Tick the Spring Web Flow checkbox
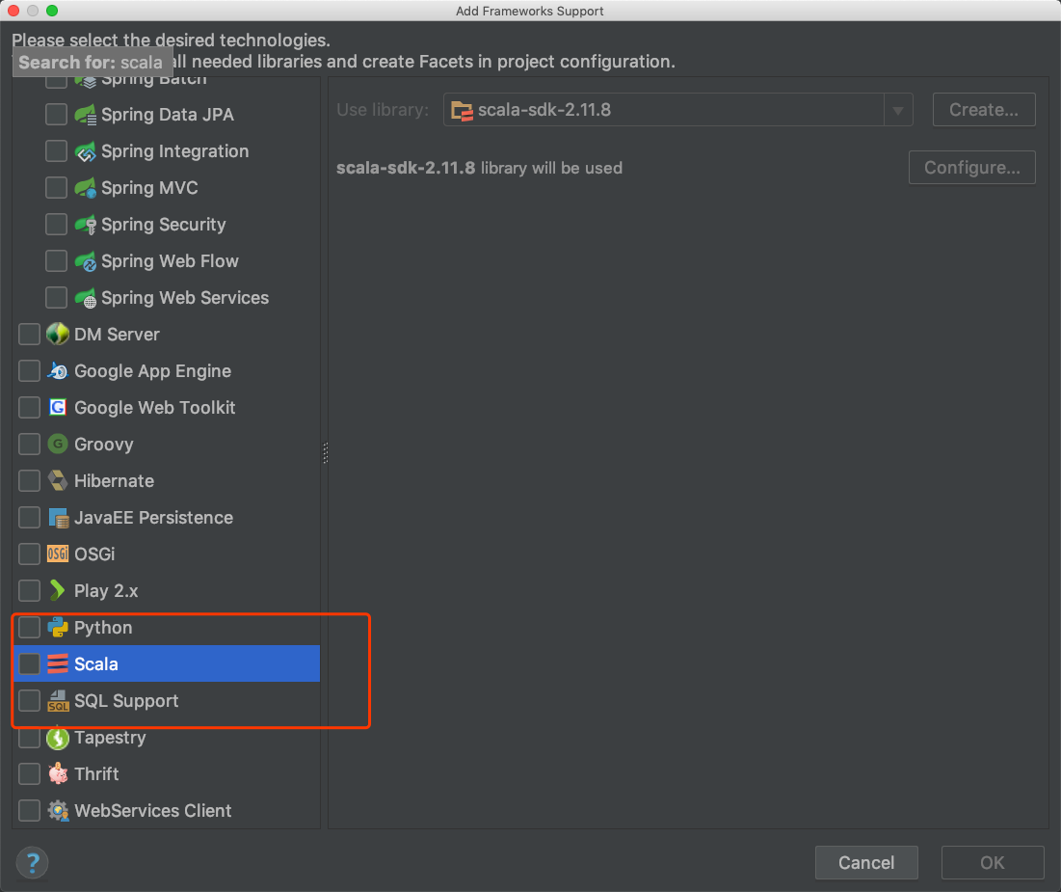The width and height of the screenshot is (1061, 892). point(56,260)
